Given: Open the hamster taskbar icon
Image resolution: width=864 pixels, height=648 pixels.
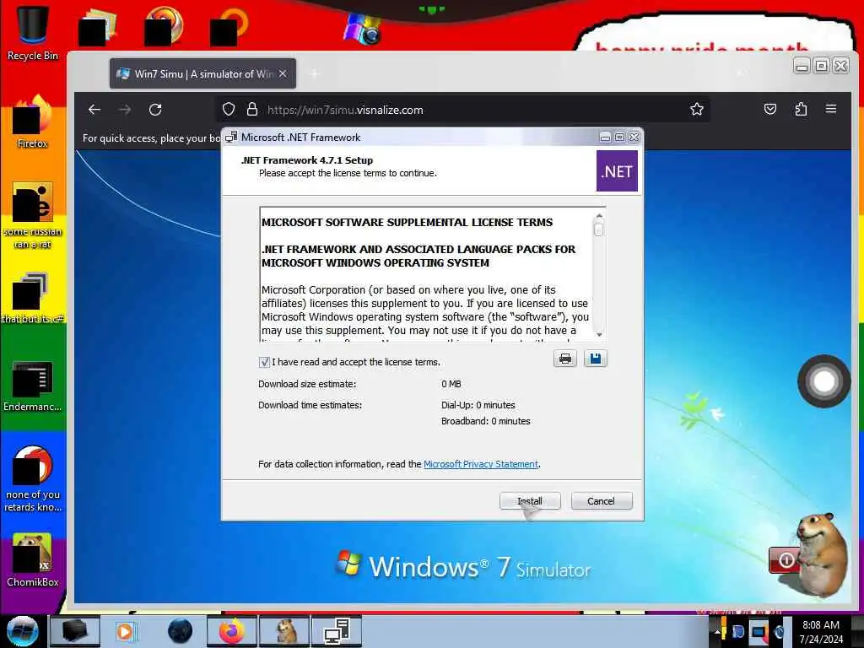Looking at the screenshot, I should point(284,631).
